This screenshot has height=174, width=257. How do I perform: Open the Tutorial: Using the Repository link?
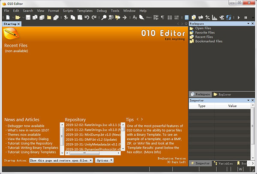31,143
